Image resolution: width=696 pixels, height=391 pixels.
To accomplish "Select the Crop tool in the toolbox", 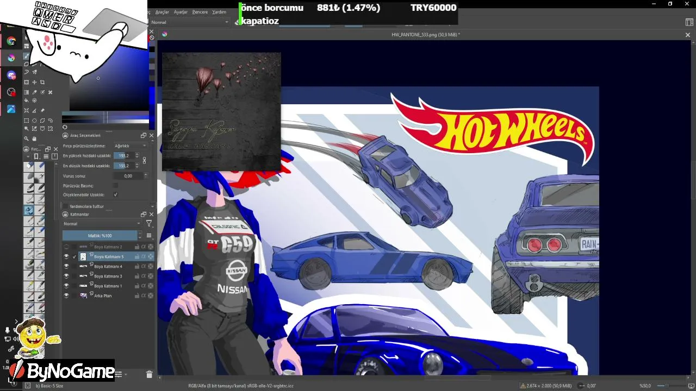I will coord(42,83).
